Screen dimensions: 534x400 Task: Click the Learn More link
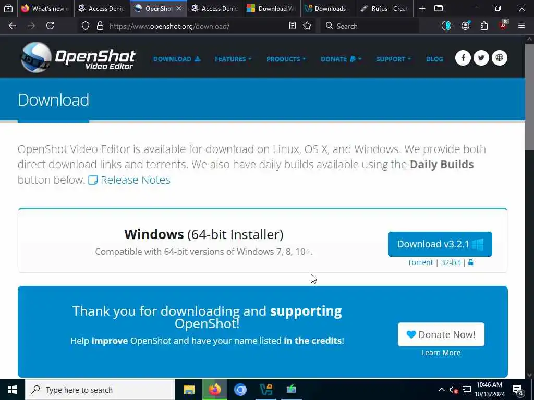click(441, 353)
